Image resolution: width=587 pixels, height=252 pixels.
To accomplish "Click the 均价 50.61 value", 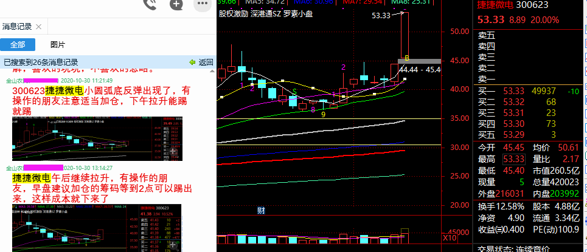I will 569,148.
